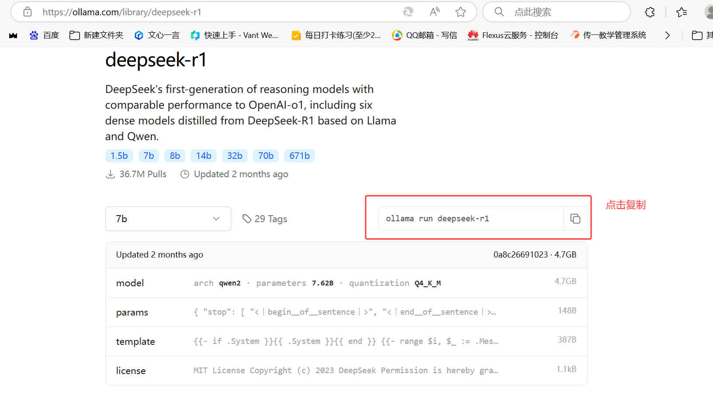Click the Updated 2 months ago text with clock icon
Image resolution: width=713 pixels, height=395 pixels.
point(234,174)
